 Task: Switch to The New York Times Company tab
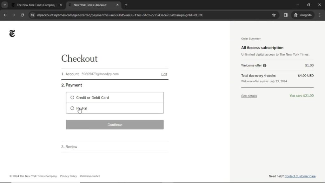[x=36, y=5]
